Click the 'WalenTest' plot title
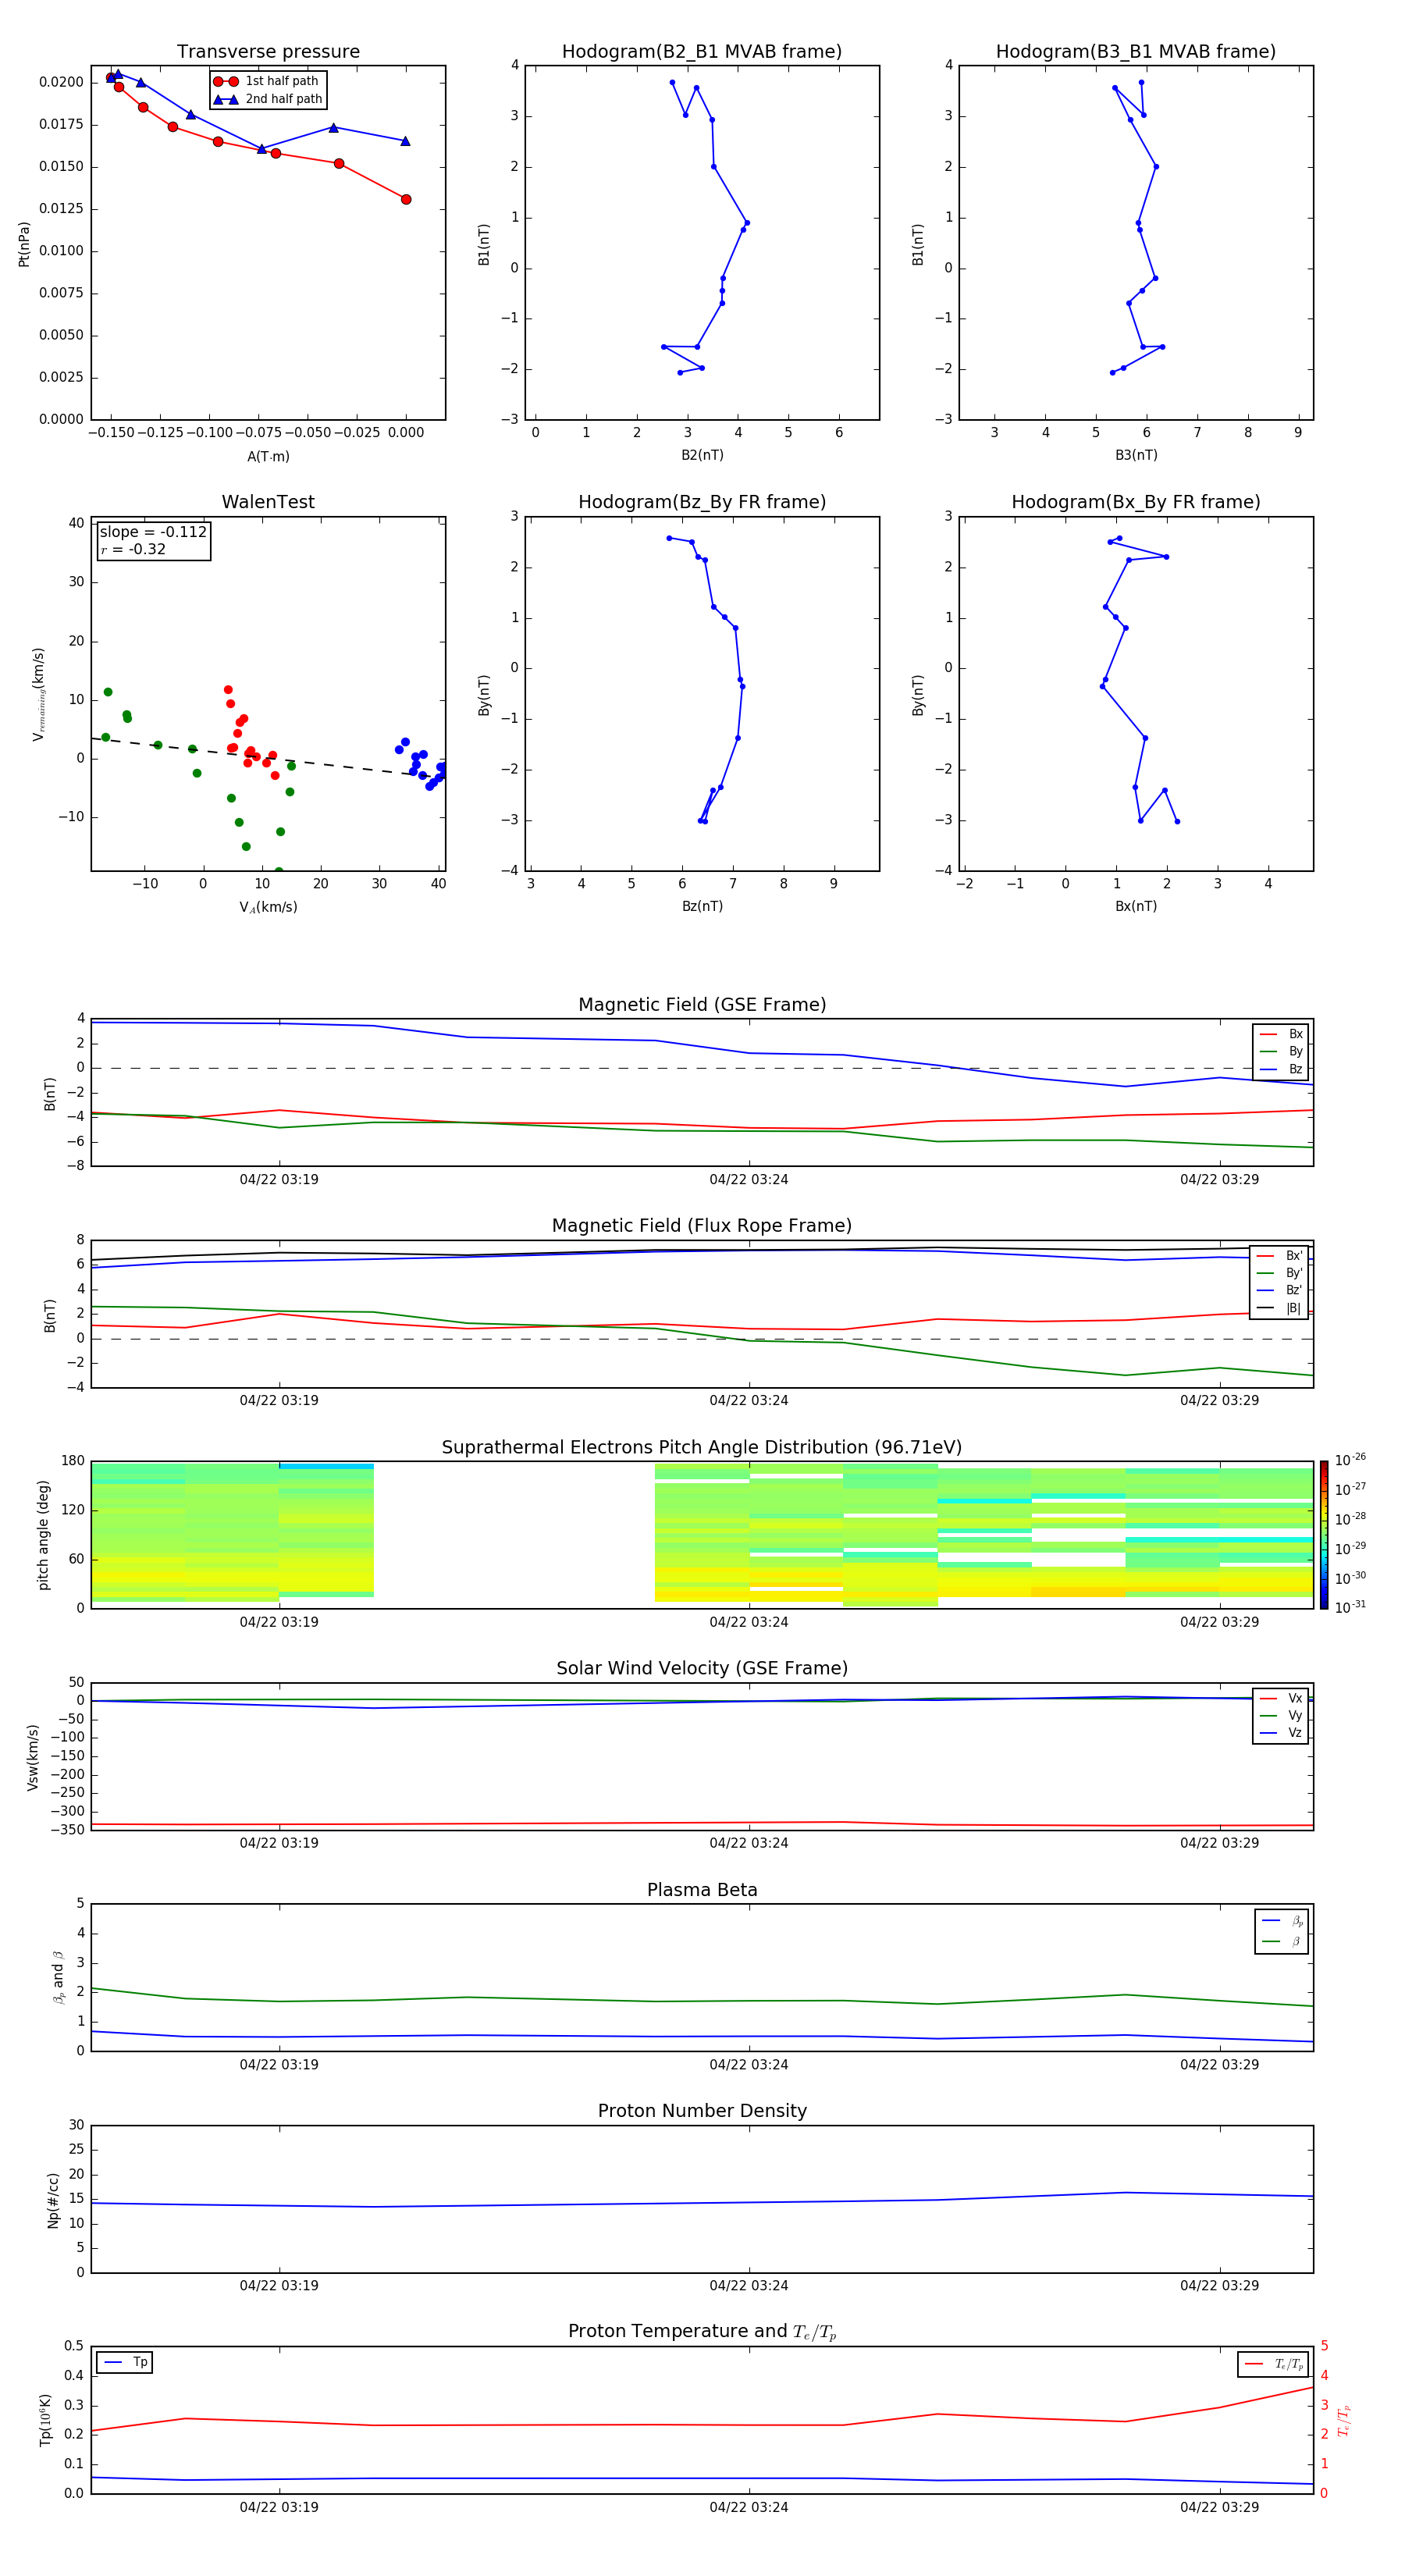The width and height of the screenshot is (1405, 2576). 268,502
